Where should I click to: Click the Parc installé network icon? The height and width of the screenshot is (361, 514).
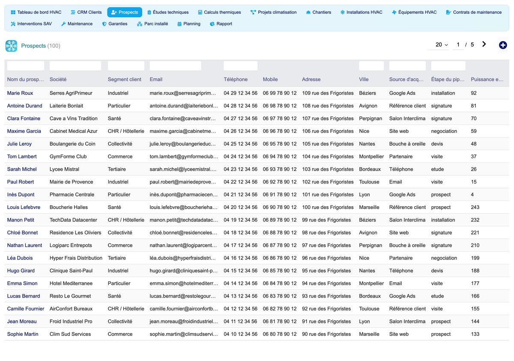(x=140, y=24)
